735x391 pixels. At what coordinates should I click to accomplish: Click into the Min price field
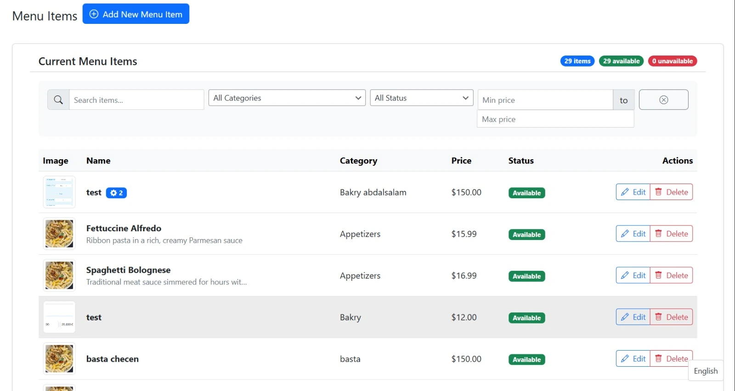[x=545, y=100]
